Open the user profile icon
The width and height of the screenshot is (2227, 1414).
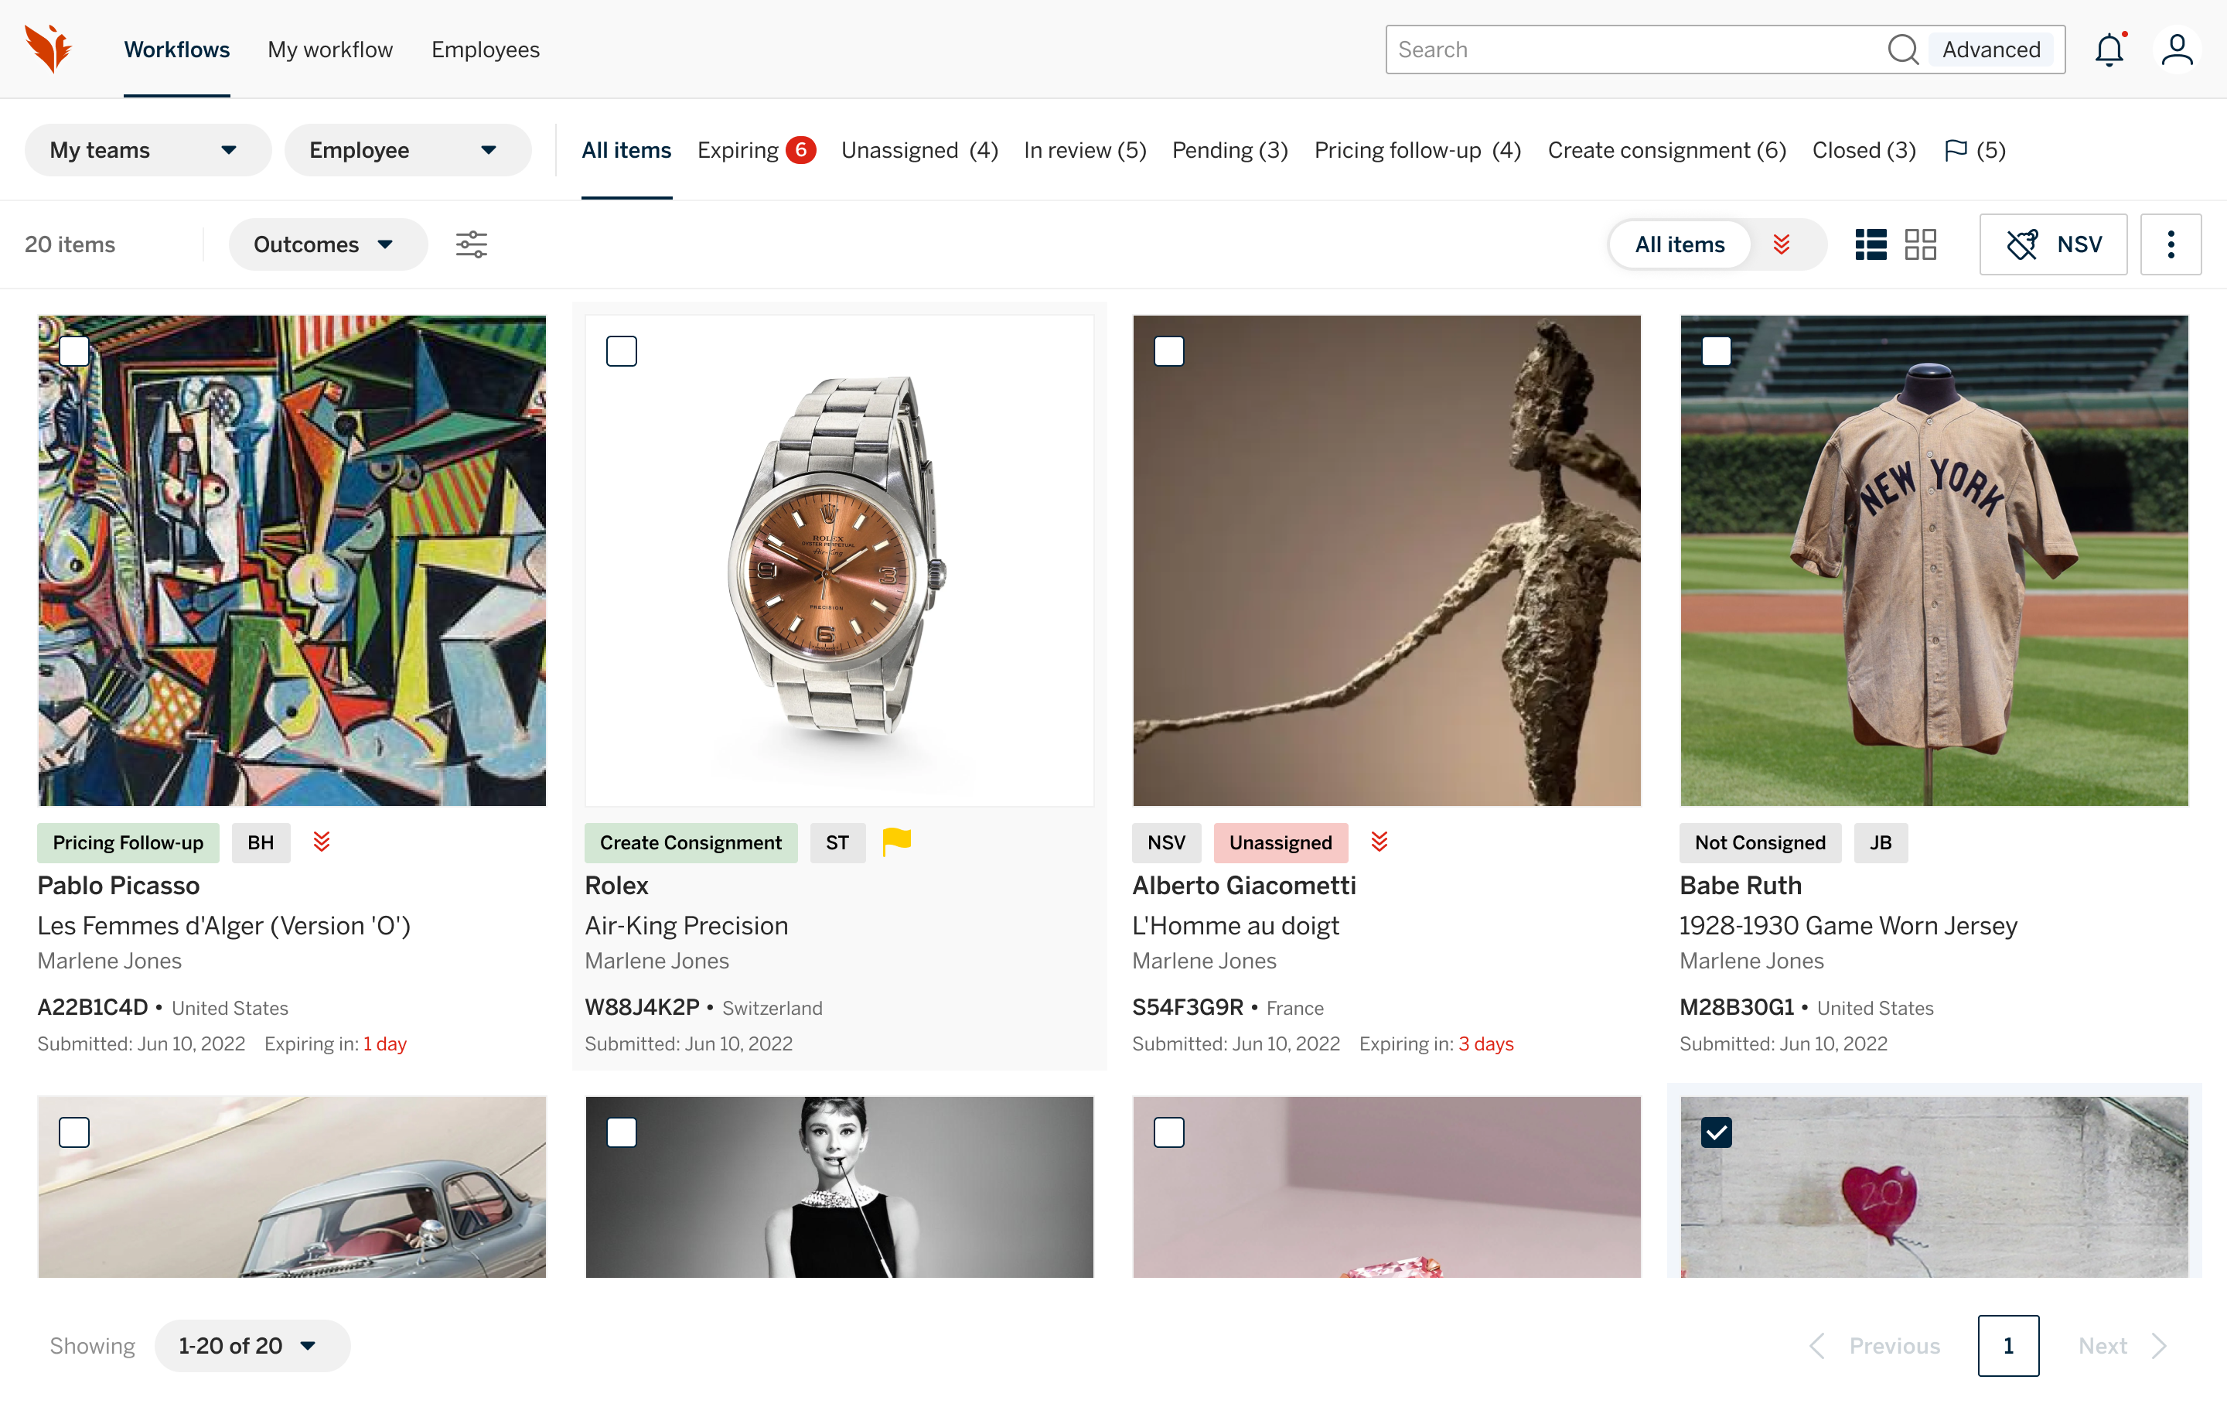tap(2176, 49)
